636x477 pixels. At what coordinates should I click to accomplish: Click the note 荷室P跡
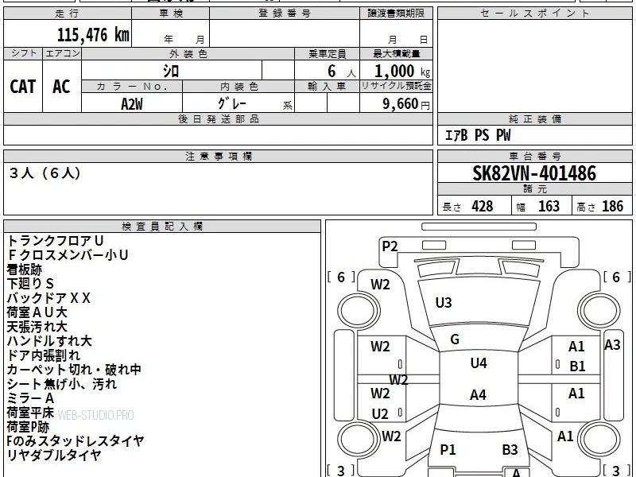click(28, 427)
